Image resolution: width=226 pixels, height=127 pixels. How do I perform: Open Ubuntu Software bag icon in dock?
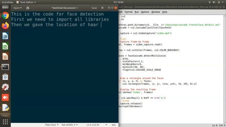(5, 77)
